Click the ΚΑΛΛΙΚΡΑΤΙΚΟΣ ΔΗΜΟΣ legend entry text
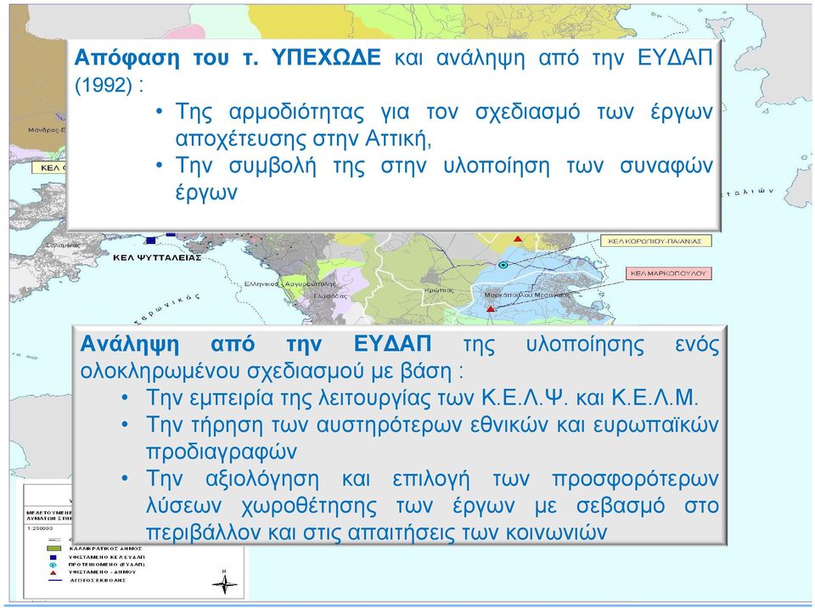The image size is (815, 608). click(x=105, y=549)
